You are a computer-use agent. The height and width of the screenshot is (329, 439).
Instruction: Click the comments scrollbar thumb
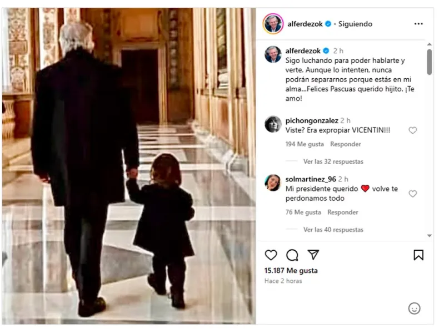pyautogui.click(x=429, y=62)
